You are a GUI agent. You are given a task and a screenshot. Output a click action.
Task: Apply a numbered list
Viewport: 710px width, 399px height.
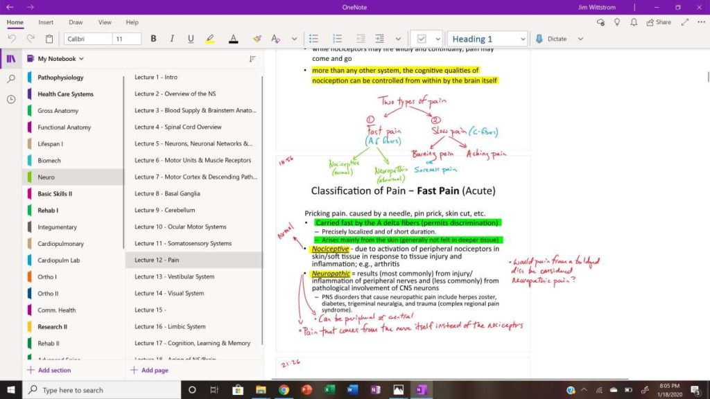(x=337, y=39)
